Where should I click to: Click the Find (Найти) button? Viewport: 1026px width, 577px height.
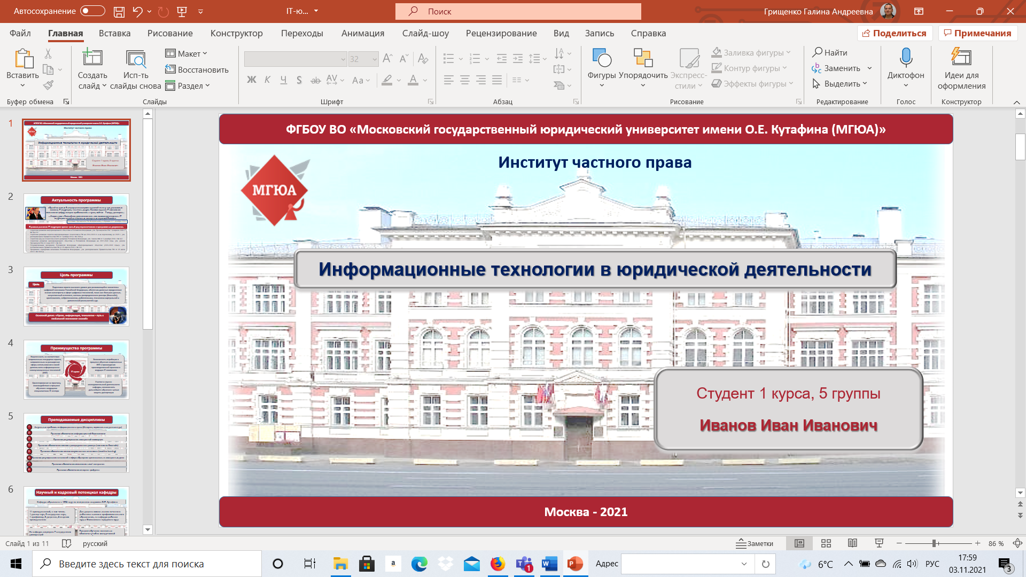(x=830, y=52)
